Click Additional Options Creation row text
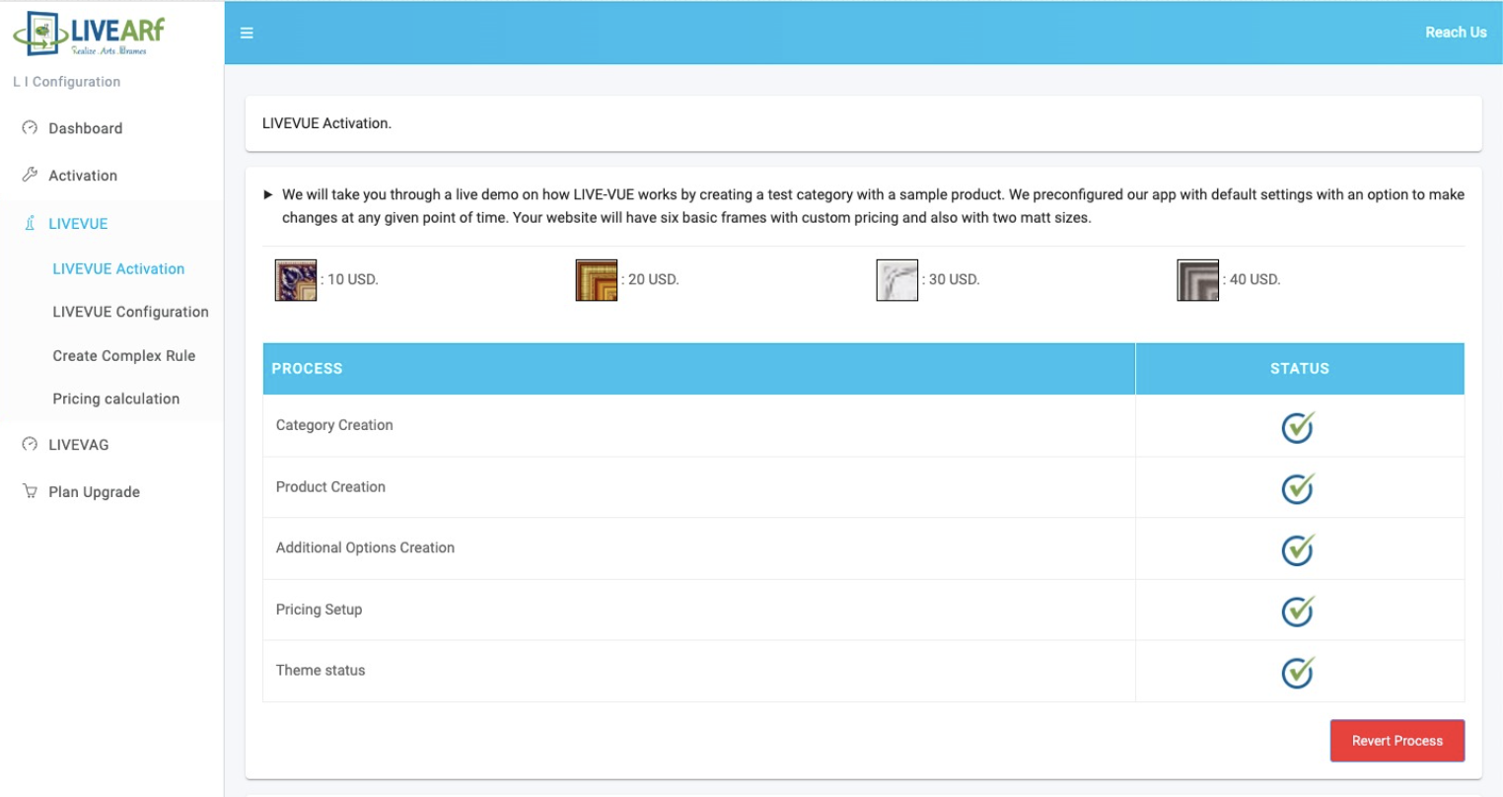Image resolution: width=1503 pixels, height=797 pixels. point(365,547)
